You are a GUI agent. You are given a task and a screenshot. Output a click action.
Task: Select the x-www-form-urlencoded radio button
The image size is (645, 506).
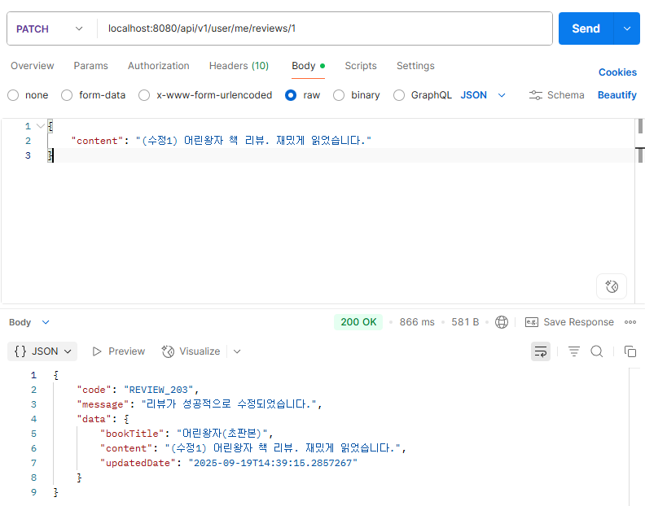tap(144, 95)
